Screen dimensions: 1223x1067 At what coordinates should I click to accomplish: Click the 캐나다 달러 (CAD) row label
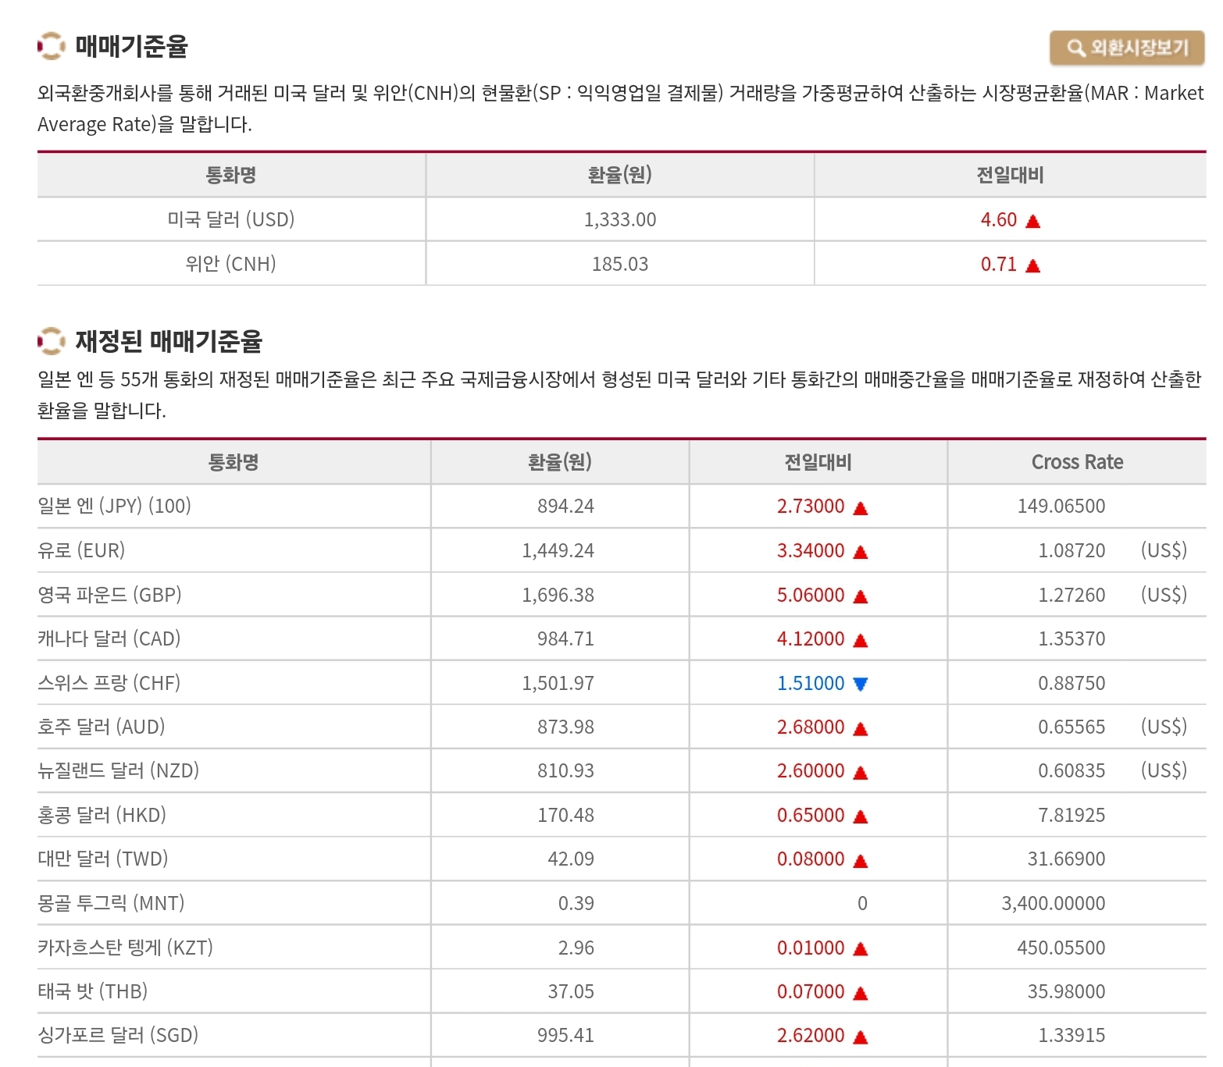[x=109, y=638]
